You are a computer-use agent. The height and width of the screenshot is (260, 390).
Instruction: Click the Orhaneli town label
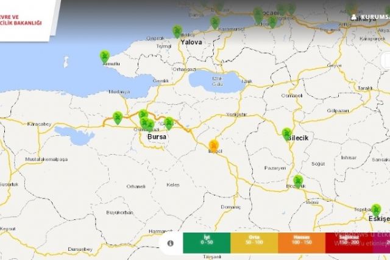136,186
